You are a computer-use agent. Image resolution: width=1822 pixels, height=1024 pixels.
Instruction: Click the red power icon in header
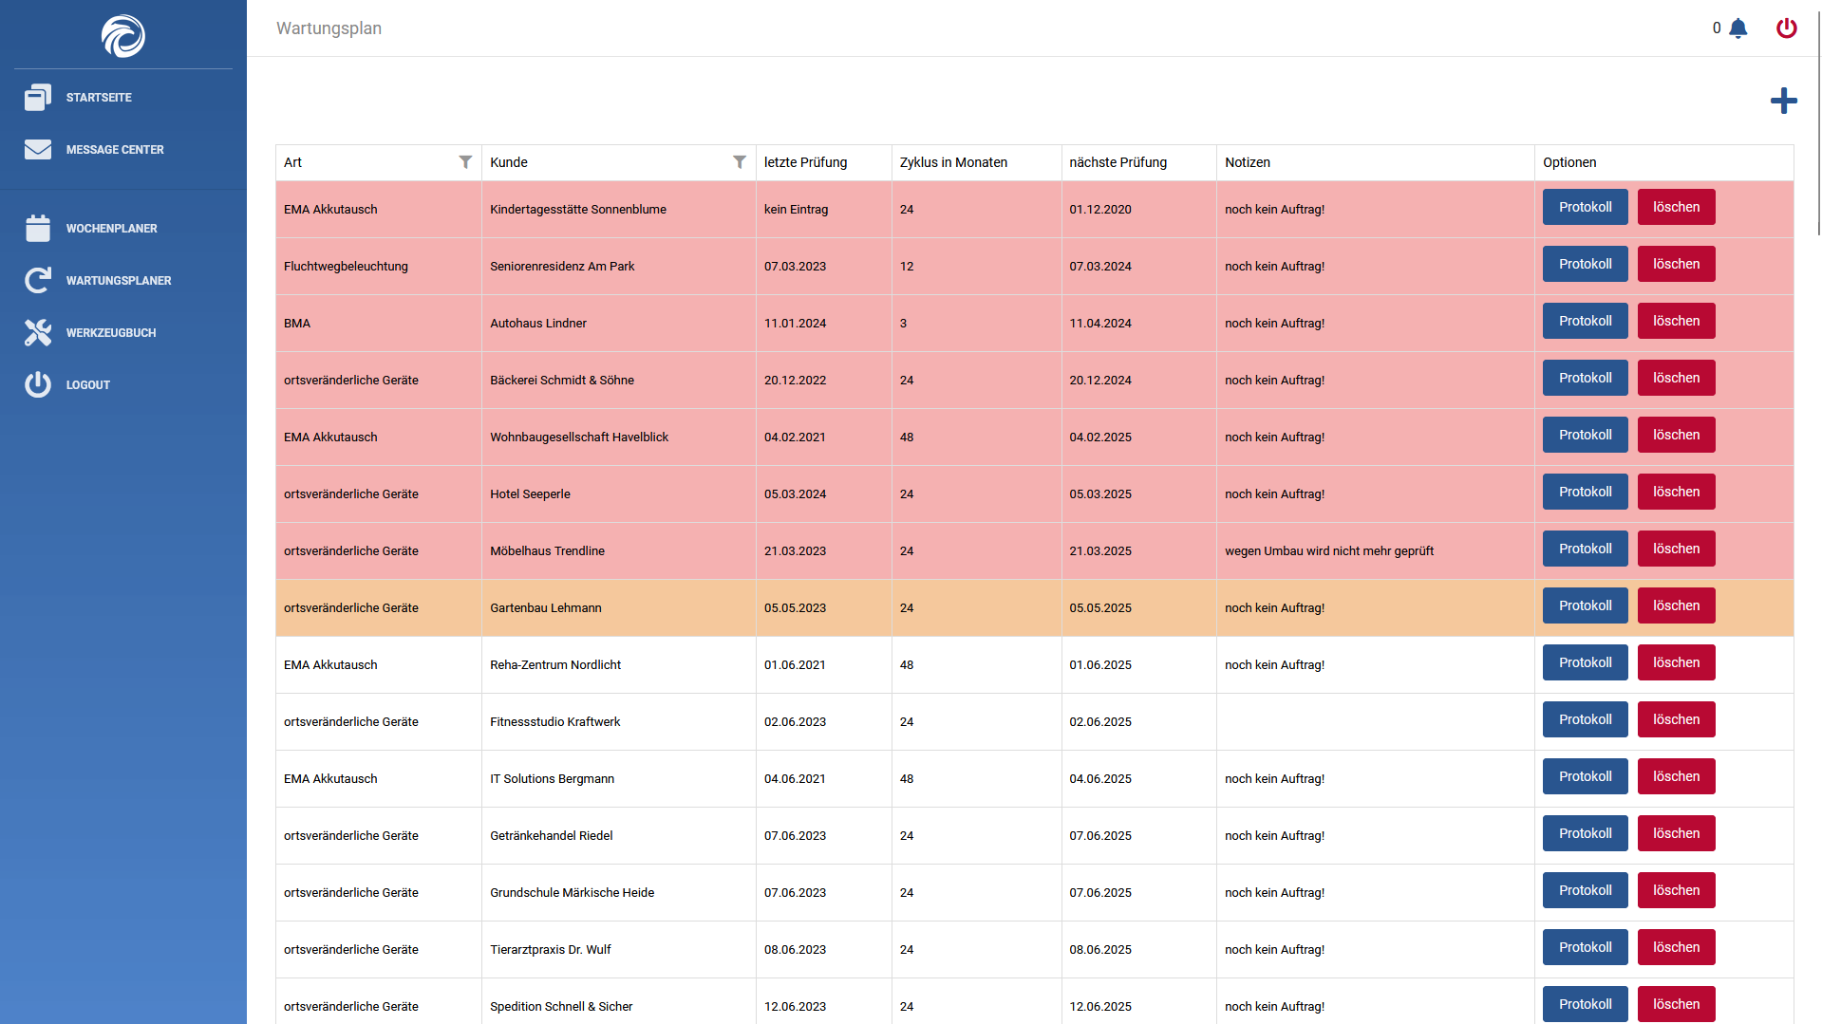pyautogui.click(x=1786, y=28)
